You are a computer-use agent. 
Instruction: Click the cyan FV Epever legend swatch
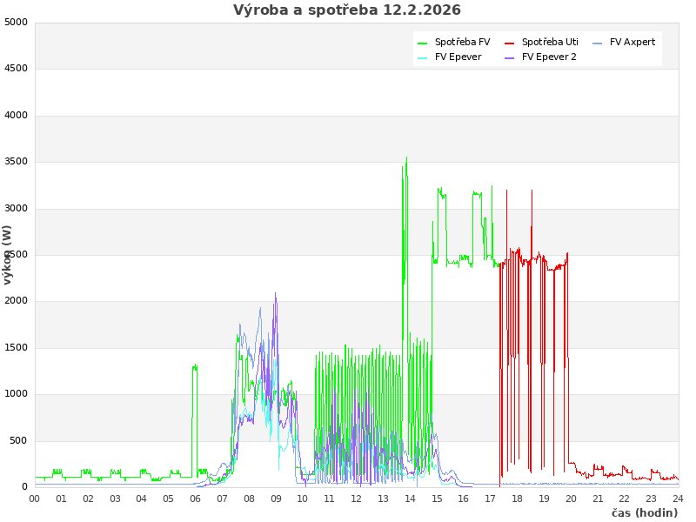pyautogui.click(x=423, y=57)
